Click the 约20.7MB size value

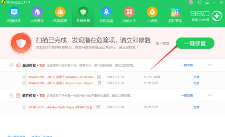coord(151,83)
